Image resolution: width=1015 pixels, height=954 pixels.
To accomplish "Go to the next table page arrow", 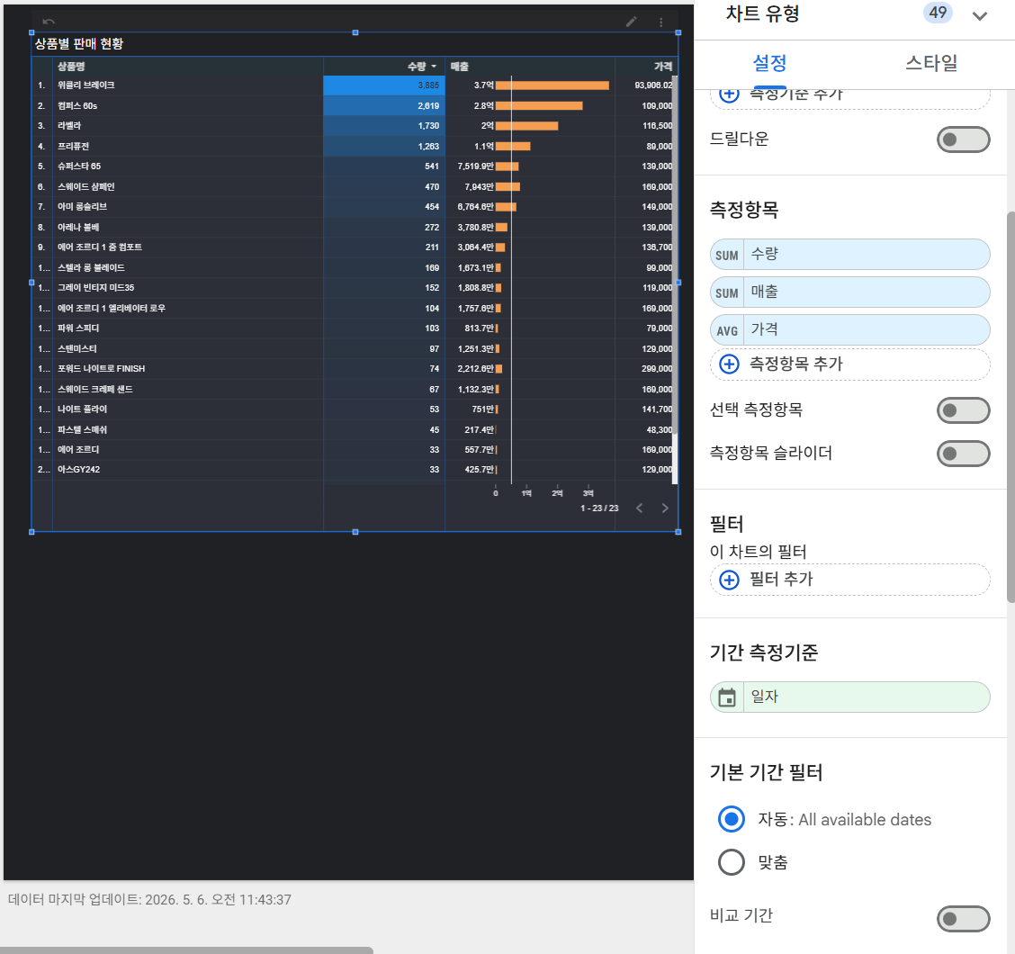I will (665, 508).
